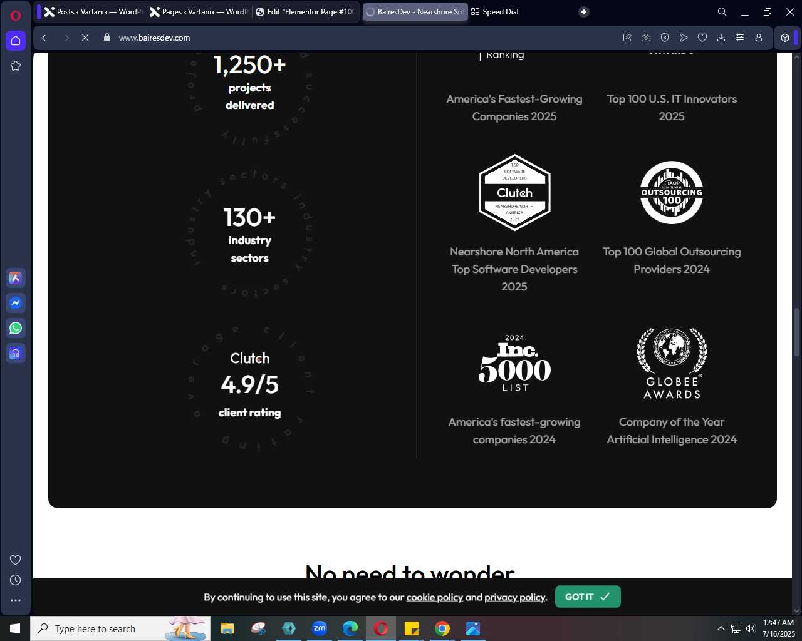The image size is (802, 641).
Task: Open My Flow send arrow icon
Action: [x=684, y=38]
